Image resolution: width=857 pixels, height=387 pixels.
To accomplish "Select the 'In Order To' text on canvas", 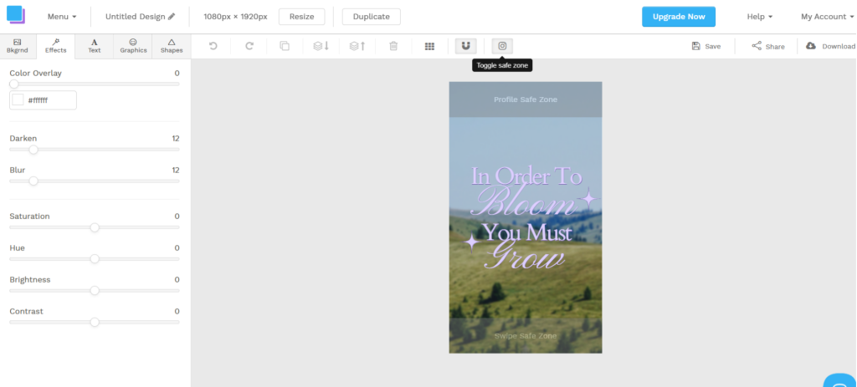I will click(526, 176).
